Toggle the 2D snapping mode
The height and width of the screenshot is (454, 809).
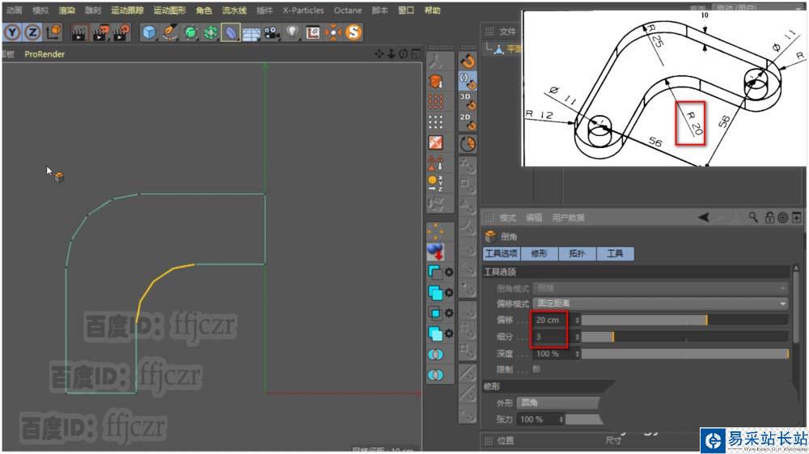(468, 121)
